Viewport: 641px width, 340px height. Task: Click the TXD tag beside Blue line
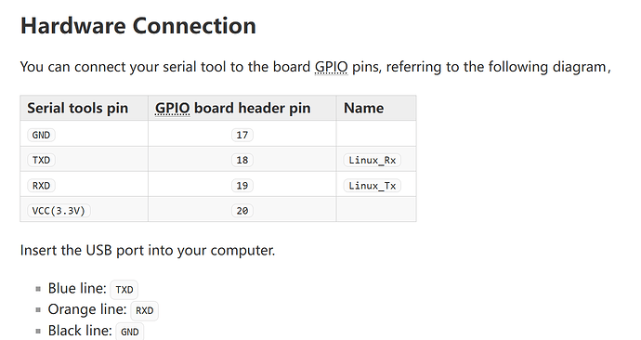coord(124,290)
